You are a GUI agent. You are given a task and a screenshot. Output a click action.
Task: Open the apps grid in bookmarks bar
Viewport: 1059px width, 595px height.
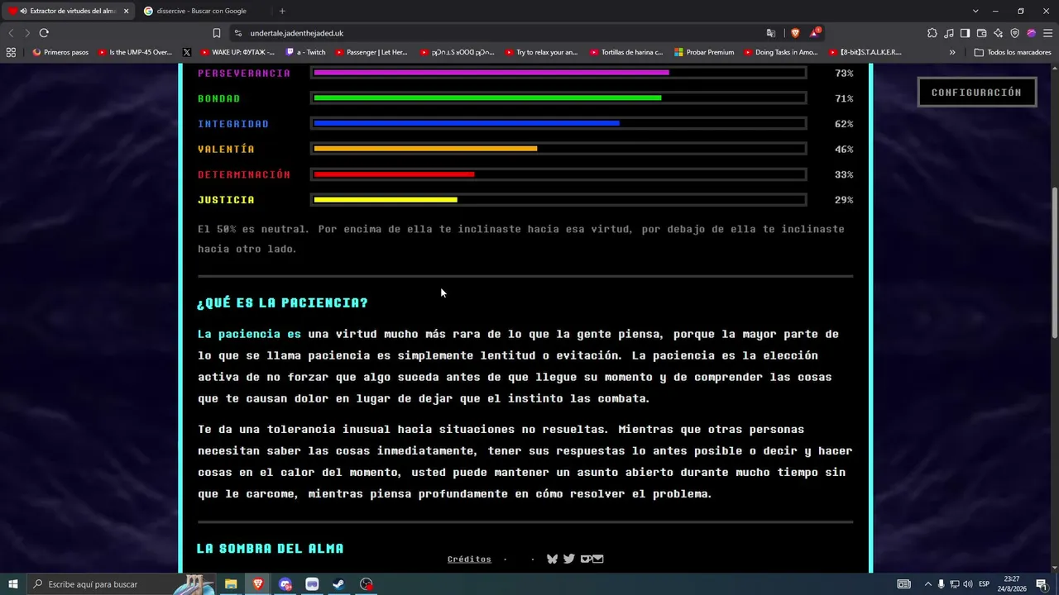(11, 52)
